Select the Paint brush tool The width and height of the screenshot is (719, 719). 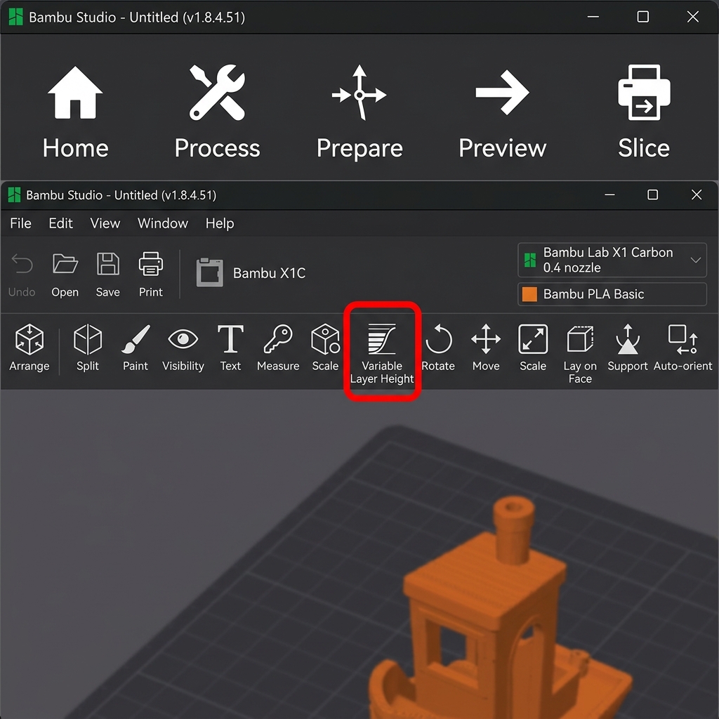point(136,348)
